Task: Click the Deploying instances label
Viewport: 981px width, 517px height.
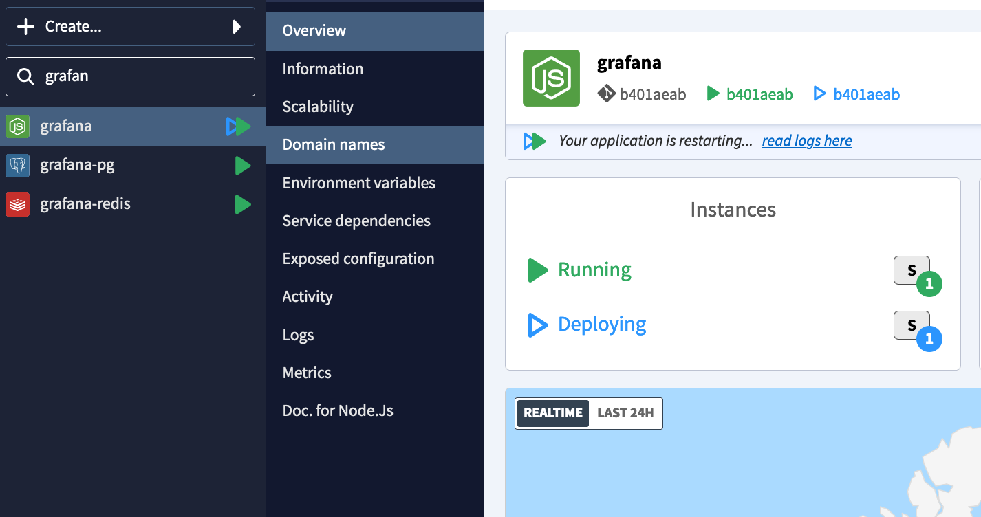Action: point(602,324)
